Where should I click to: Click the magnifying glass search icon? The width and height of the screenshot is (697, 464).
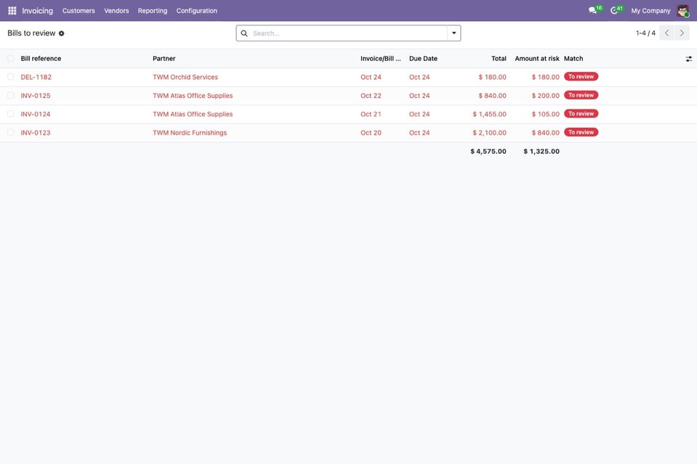click(244, 33)
